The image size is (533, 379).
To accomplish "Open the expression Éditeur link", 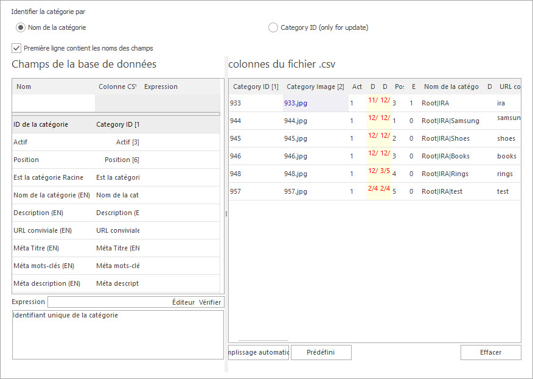I will [x=183, y=302].
